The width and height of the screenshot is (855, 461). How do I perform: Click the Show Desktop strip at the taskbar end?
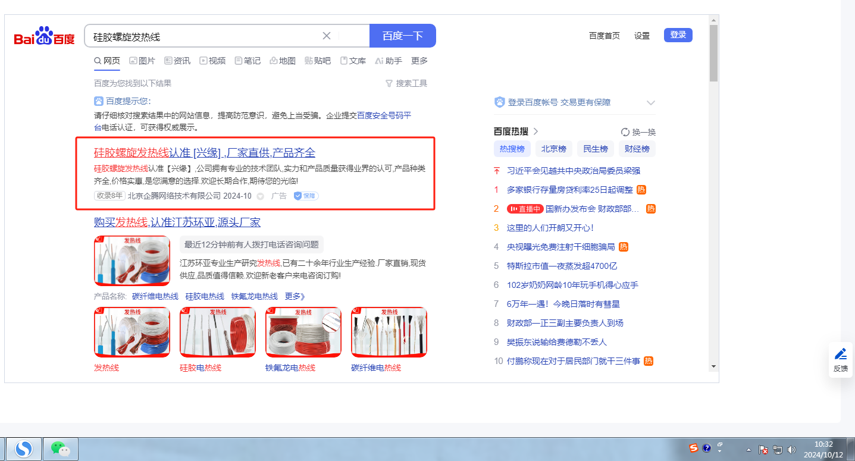point(851,449)
